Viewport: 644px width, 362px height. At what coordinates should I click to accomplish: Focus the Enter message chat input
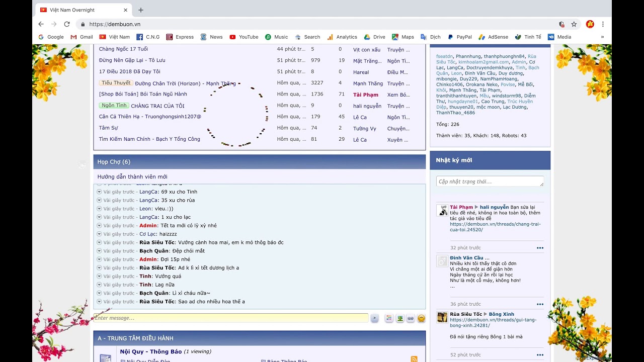[231, 318]
